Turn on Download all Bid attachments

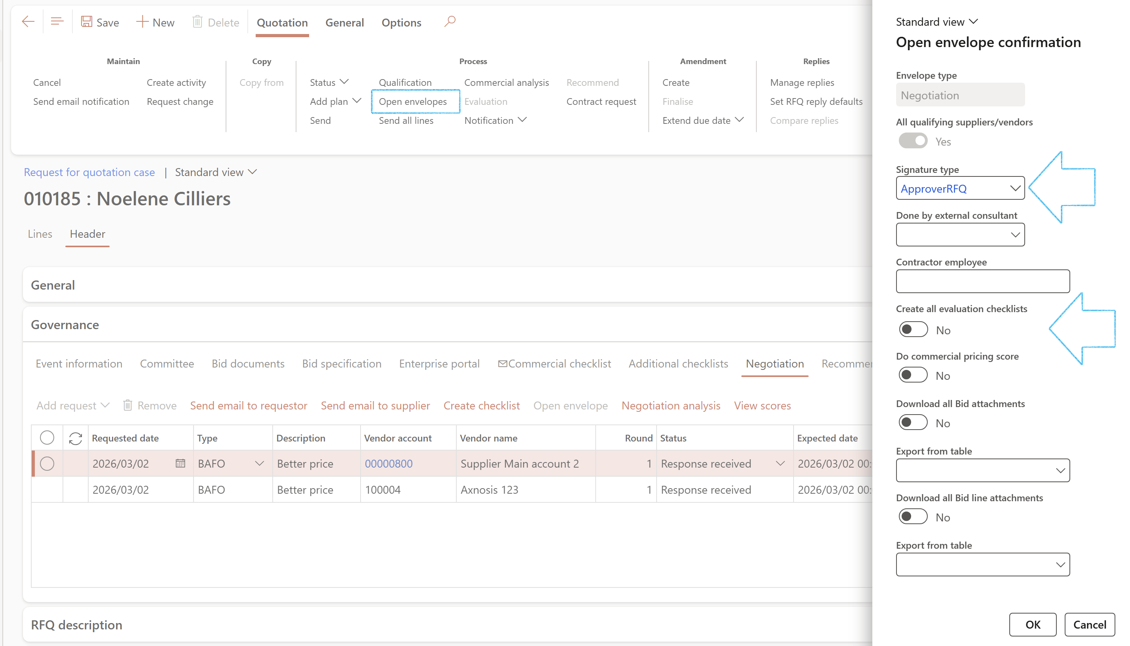point(913,423)
